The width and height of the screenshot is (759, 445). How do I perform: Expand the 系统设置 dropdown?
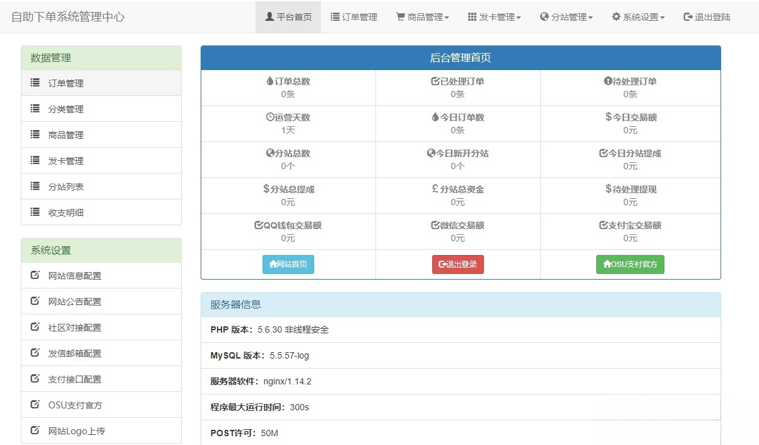[638, 17]
